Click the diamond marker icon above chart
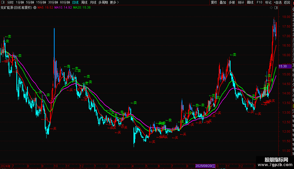Screen dimensions: 294x169 click(x=271, y=8)
